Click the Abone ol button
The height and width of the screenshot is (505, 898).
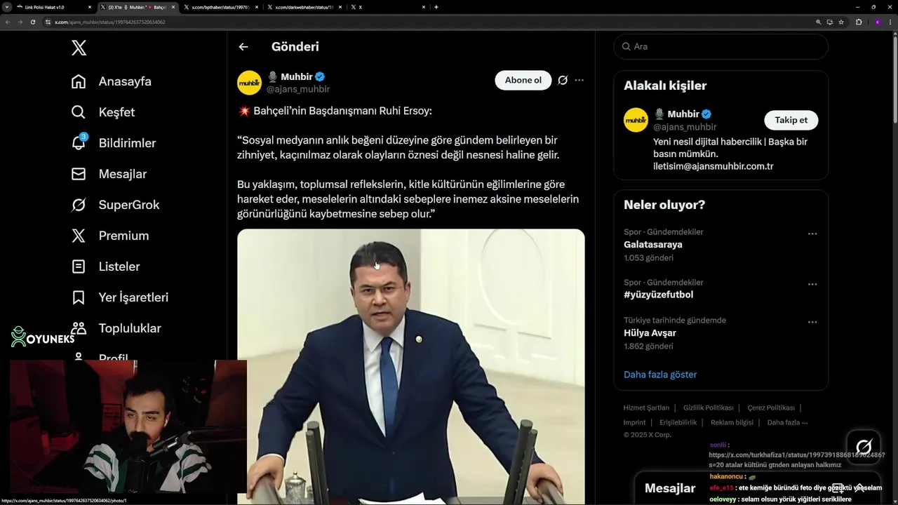click(x=523, y=80)
